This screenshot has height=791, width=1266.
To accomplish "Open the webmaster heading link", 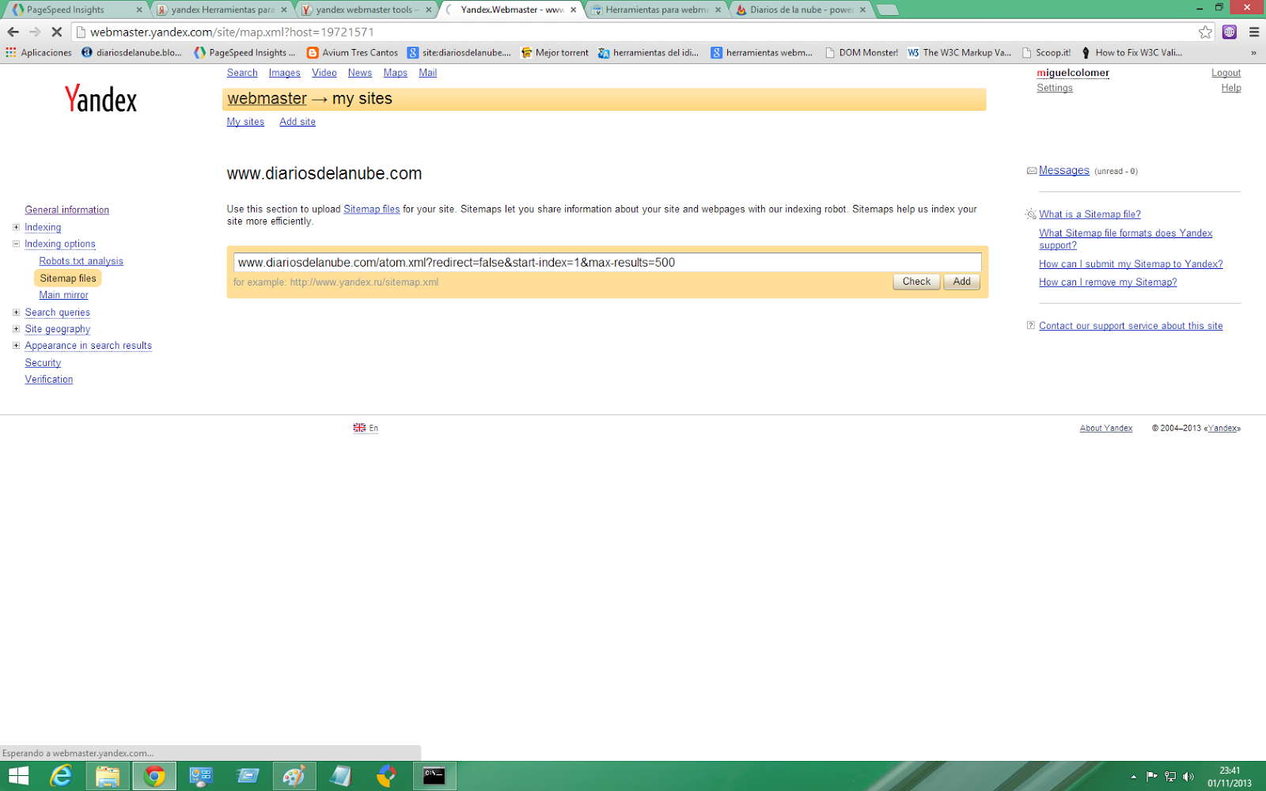I will 267,99.
